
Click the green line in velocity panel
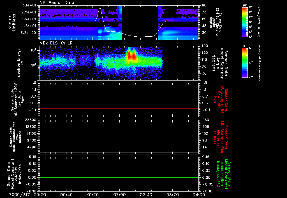tap(119, 177)
